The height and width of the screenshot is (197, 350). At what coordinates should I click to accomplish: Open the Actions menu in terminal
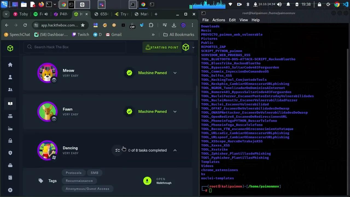[x=218, y=20]
